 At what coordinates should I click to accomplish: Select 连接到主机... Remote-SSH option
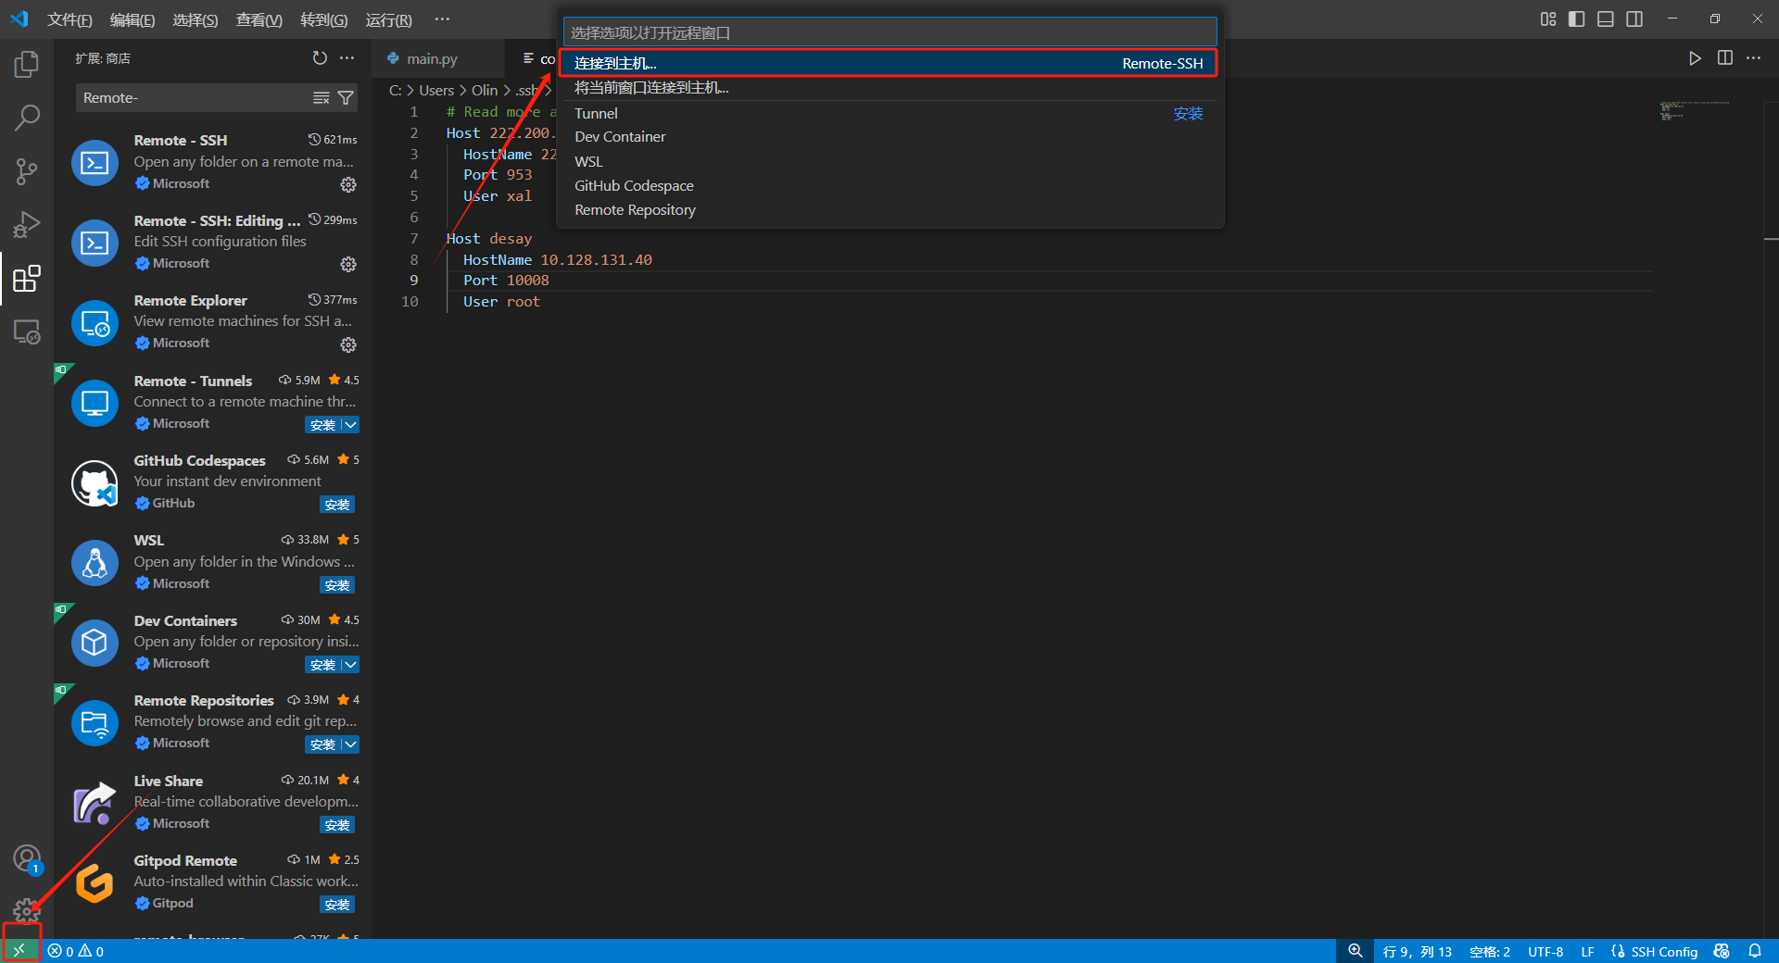tap(889, 63)
